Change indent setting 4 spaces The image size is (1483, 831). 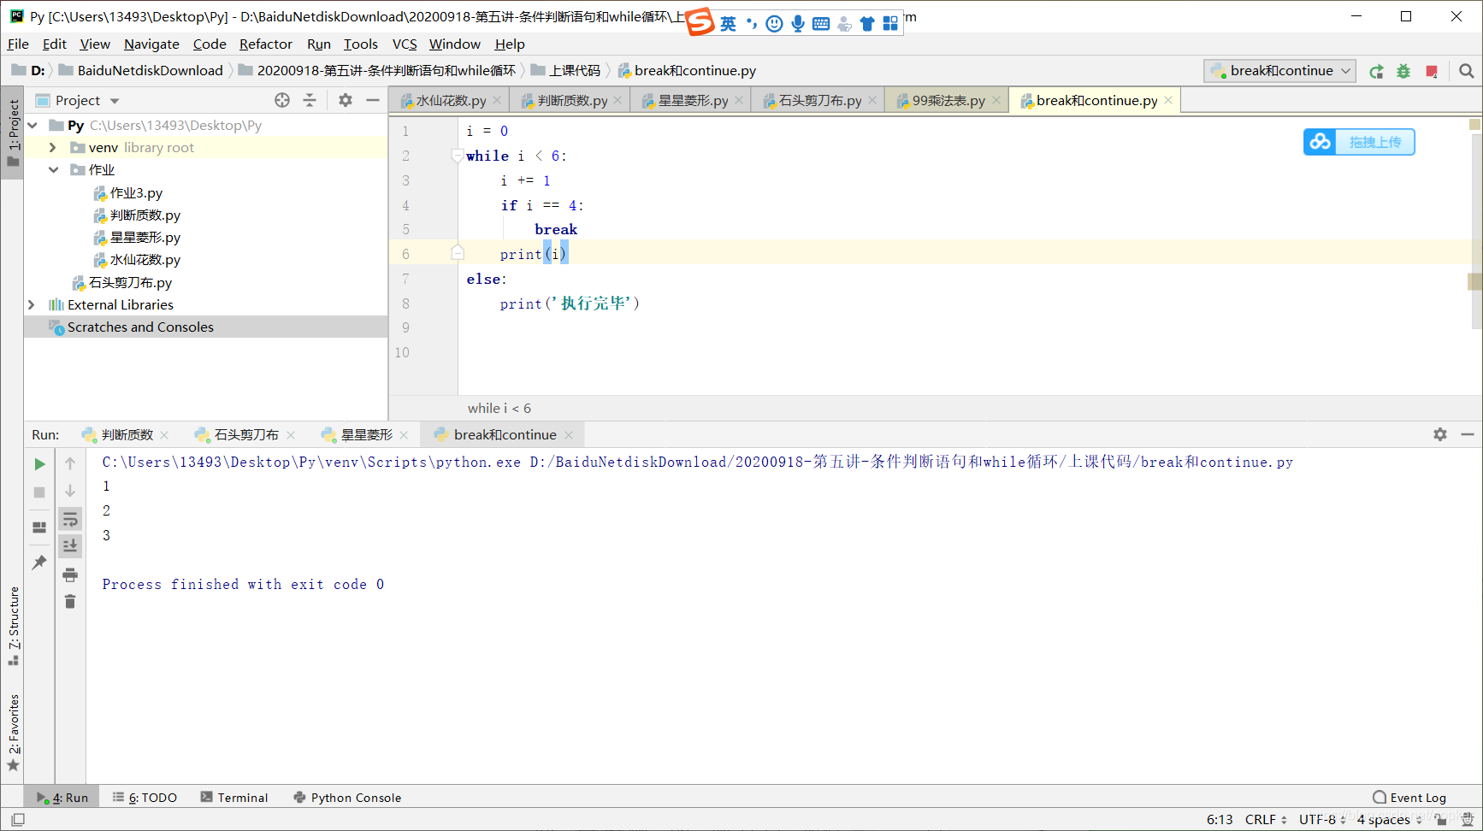tap(1389, 820)
